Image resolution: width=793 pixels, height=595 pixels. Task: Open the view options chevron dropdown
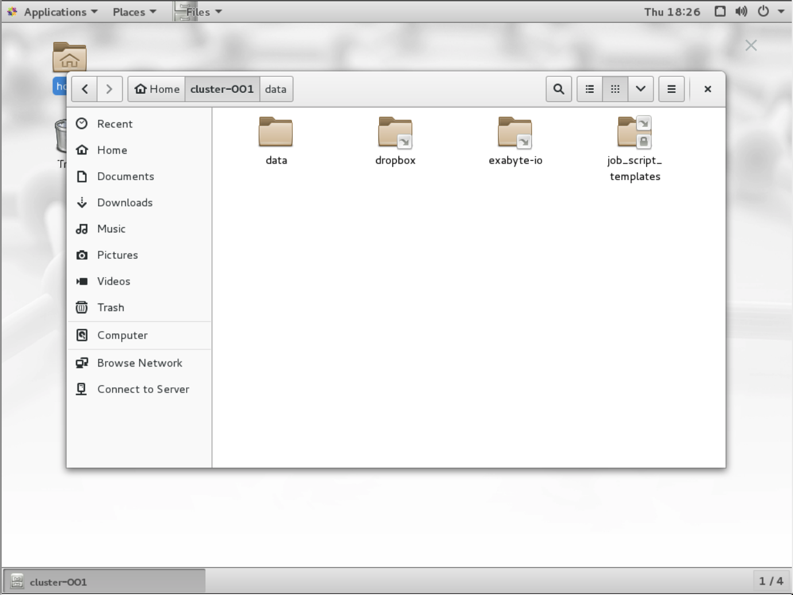pos(640,89)
